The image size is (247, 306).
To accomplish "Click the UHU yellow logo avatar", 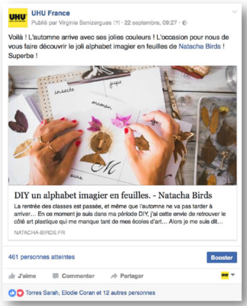I will [x=18, y=18].
